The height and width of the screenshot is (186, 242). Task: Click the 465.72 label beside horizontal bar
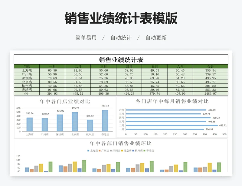coord(223,125)
